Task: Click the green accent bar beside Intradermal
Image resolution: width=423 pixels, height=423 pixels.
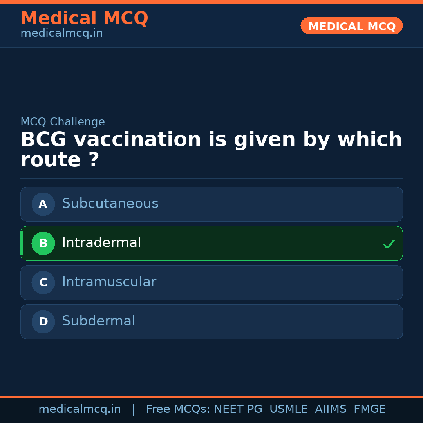Action: click(22, 243)
